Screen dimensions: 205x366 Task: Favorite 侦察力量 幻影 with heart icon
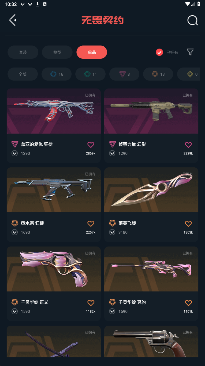(x=188, y=145)
